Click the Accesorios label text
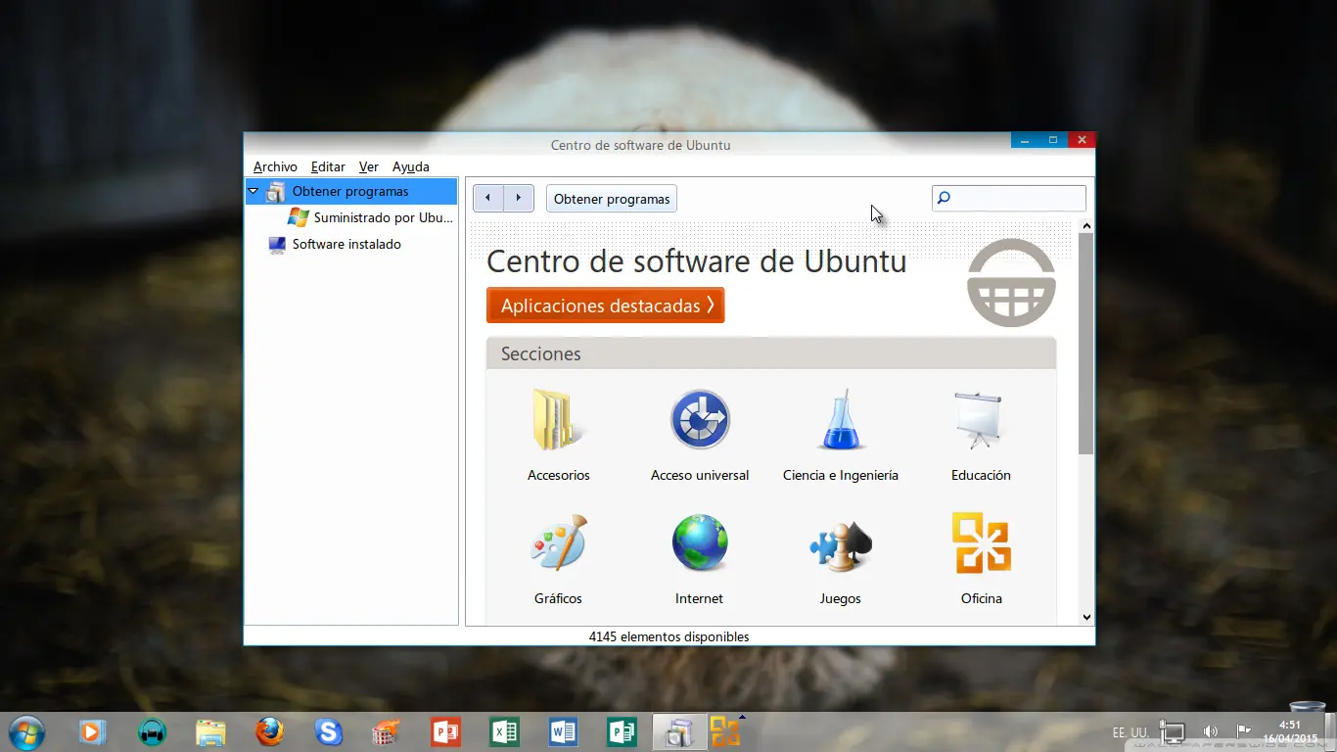Viewport: 1337px width, 752px height. coord(558,476)
